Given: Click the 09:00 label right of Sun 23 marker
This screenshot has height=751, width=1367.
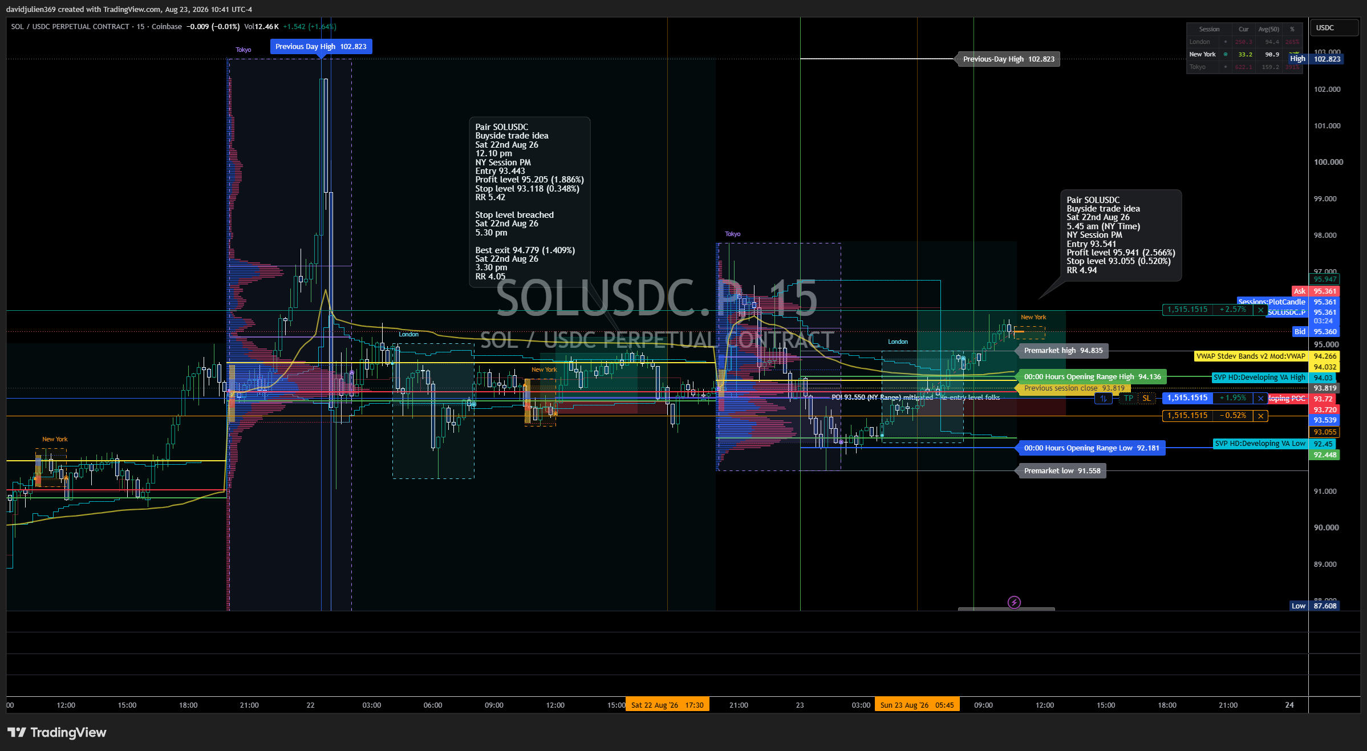Looking at the screenshot, I should pos(983,705).
